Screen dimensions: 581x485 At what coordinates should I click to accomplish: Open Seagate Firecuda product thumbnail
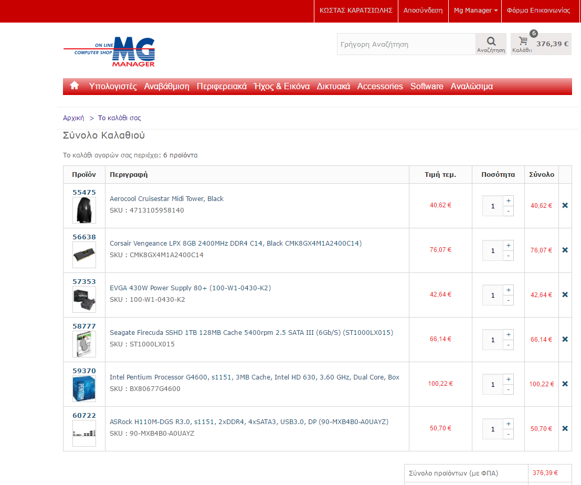click(x=84, y=344)
